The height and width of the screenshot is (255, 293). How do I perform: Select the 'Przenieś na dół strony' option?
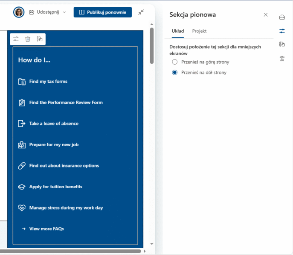[174, 73]
